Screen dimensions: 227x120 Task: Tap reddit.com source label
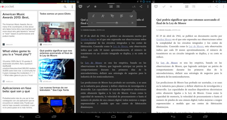tap(9, 81)
